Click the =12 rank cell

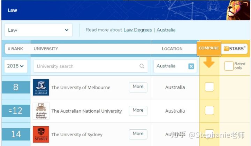coord(16,111)
